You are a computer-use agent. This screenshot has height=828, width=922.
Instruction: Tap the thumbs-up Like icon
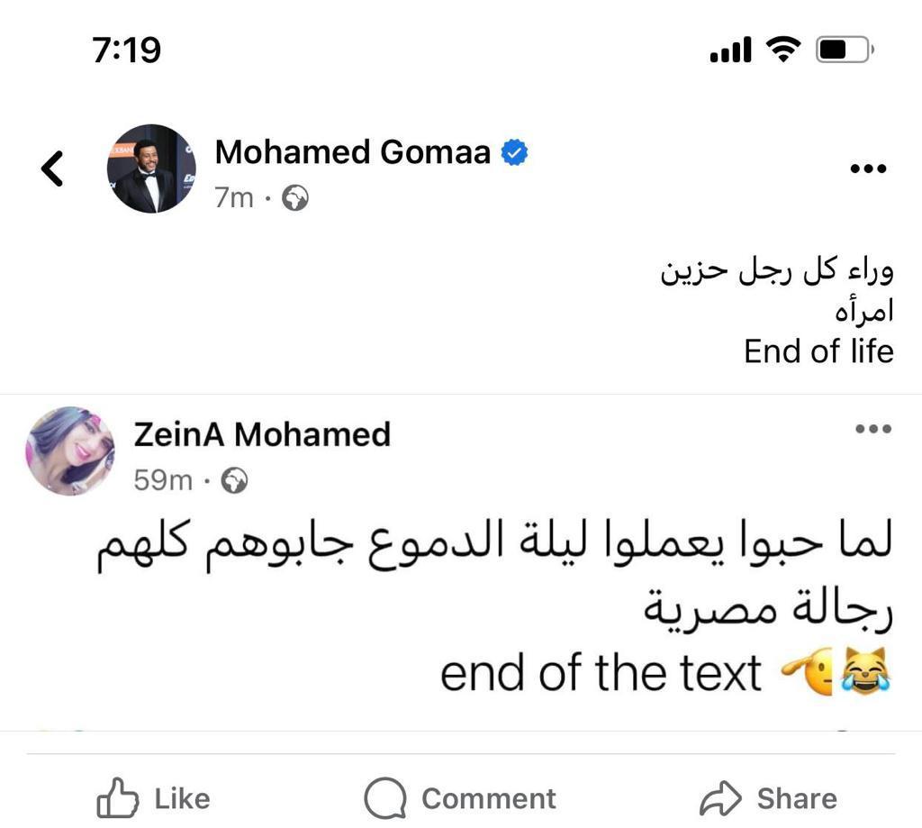pyautogui.click(x=118, y=798)
